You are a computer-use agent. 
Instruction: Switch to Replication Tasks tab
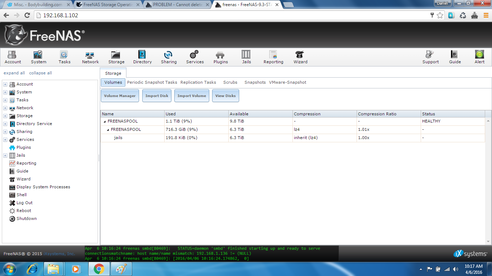(x=198, y=82)
